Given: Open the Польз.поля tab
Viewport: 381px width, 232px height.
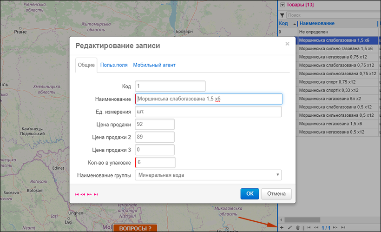Looking at the screenshot, I should (114, 65).
